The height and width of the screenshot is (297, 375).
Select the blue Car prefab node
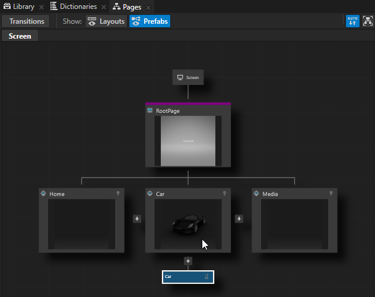(x=188, y=277)
